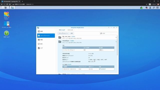Screen dimensions: 160x90
Task: Open the incognito profile button
Action: [152, 4]
